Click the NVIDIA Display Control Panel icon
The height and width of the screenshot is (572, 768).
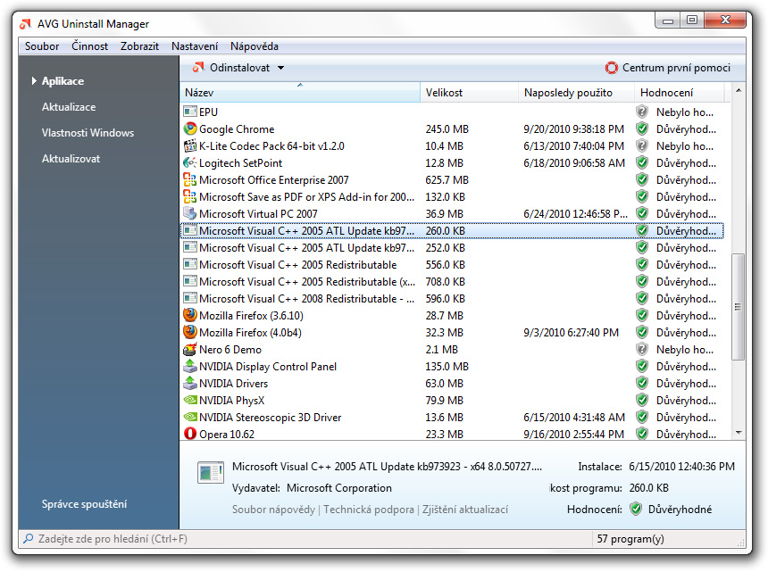click(190, 366)
